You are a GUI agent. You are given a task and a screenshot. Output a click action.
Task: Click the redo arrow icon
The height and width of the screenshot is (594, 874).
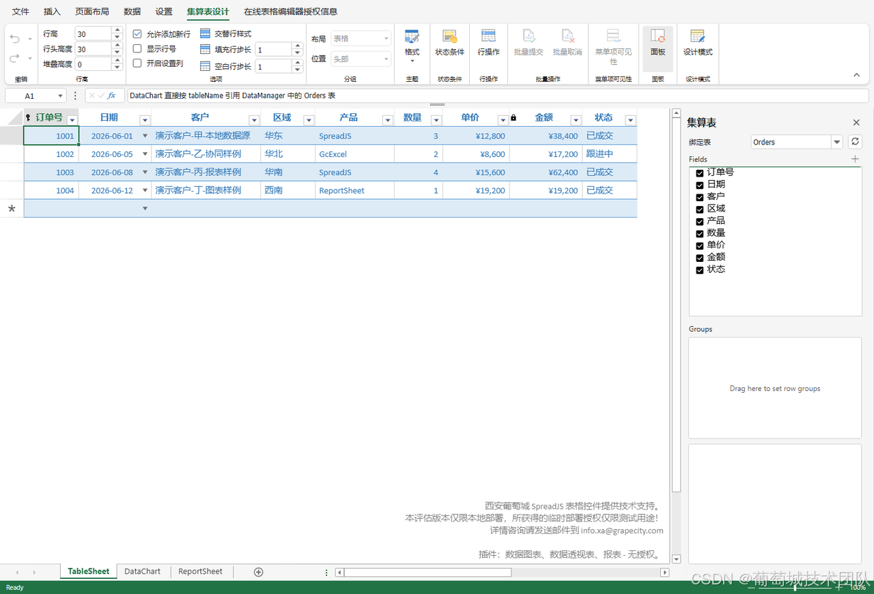point(15,59)
